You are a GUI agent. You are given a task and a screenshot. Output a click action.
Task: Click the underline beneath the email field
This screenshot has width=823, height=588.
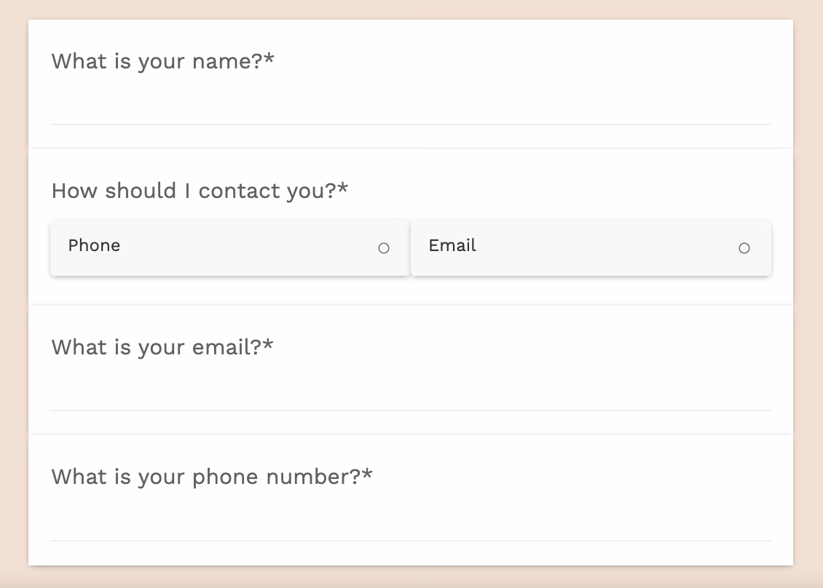410,410
